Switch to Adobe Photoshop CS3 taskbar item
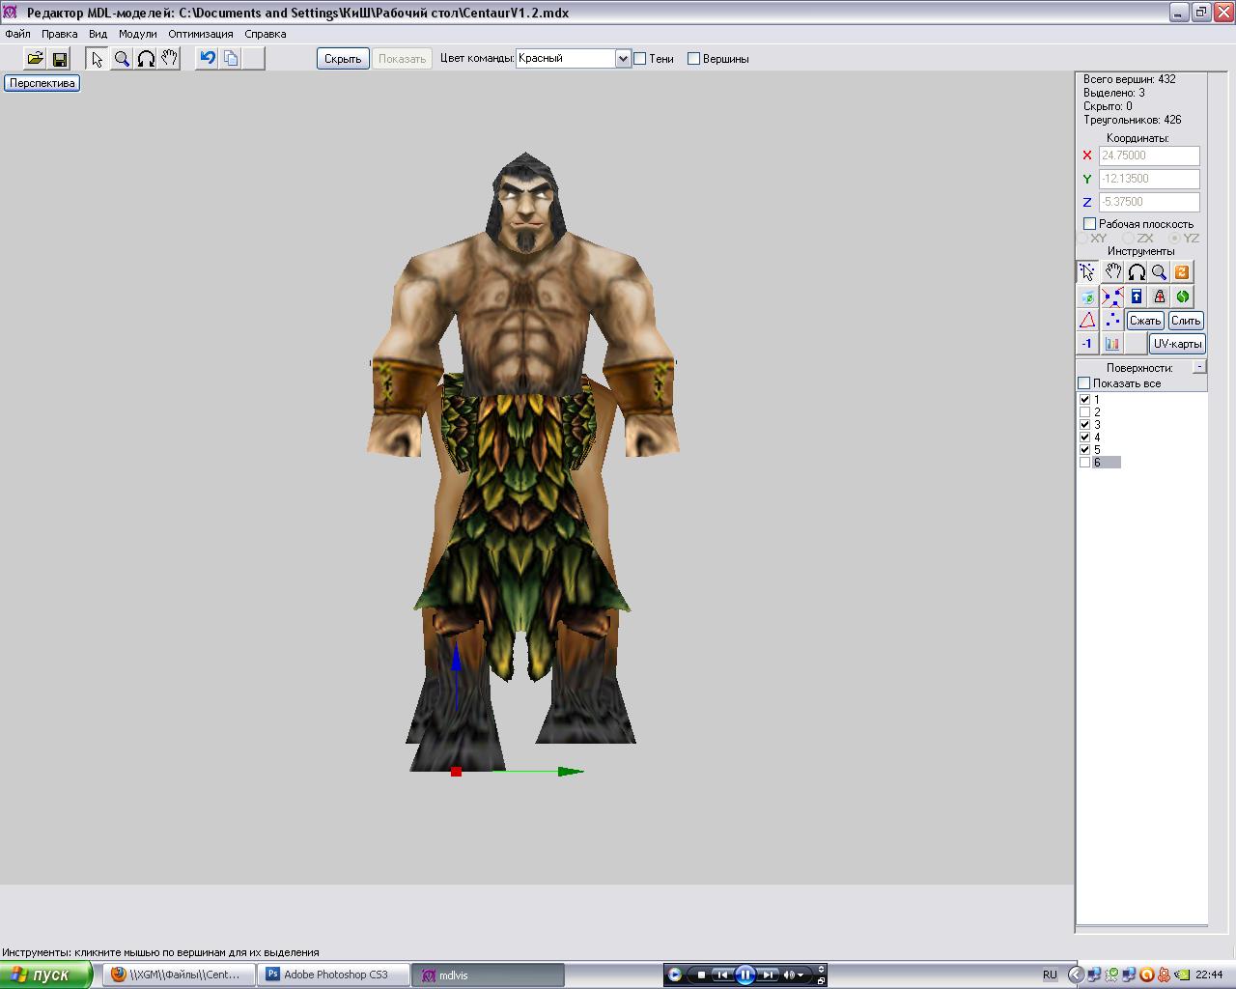The width and height of the screenshot is (1236, 989). click(x=334, y=975)
